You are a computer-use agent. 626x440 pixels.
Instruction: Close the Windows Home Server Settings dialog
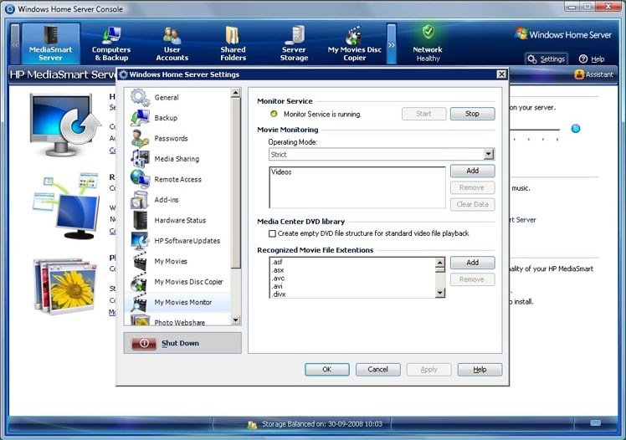coord(501,74)
